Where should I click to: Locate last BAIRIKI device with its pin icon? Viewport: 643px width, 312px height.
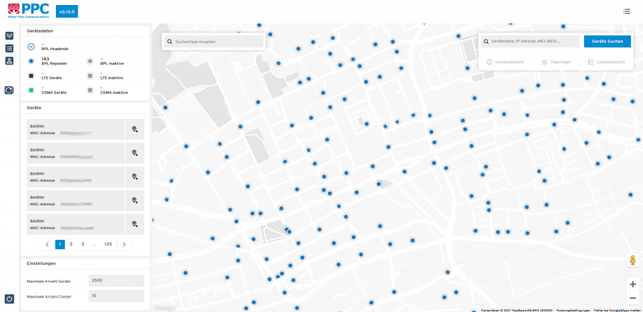pos(135,224)
